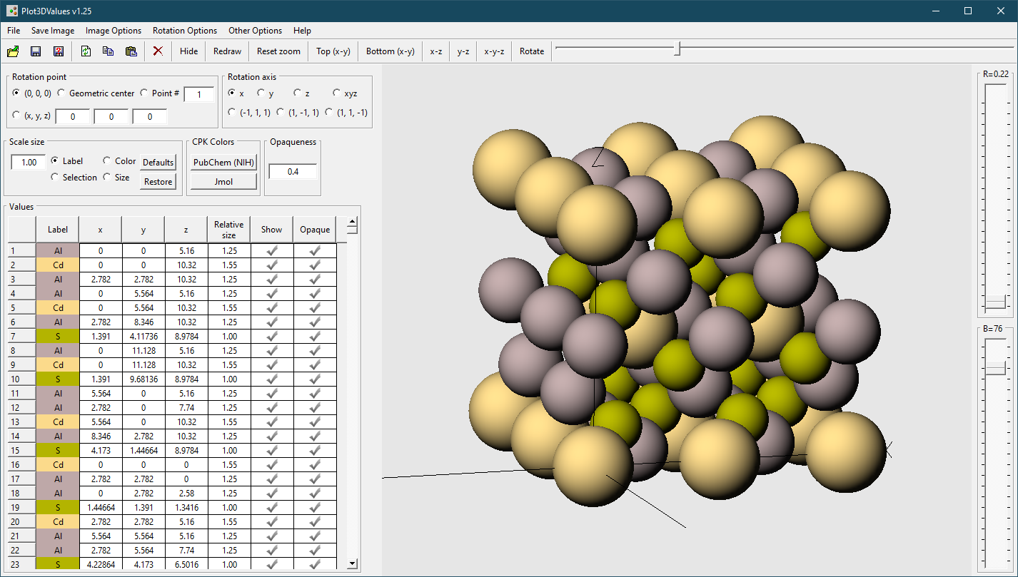Select the Geometric center rotation point
Viewport: 1018px width, 577px height.
(61, 93)
